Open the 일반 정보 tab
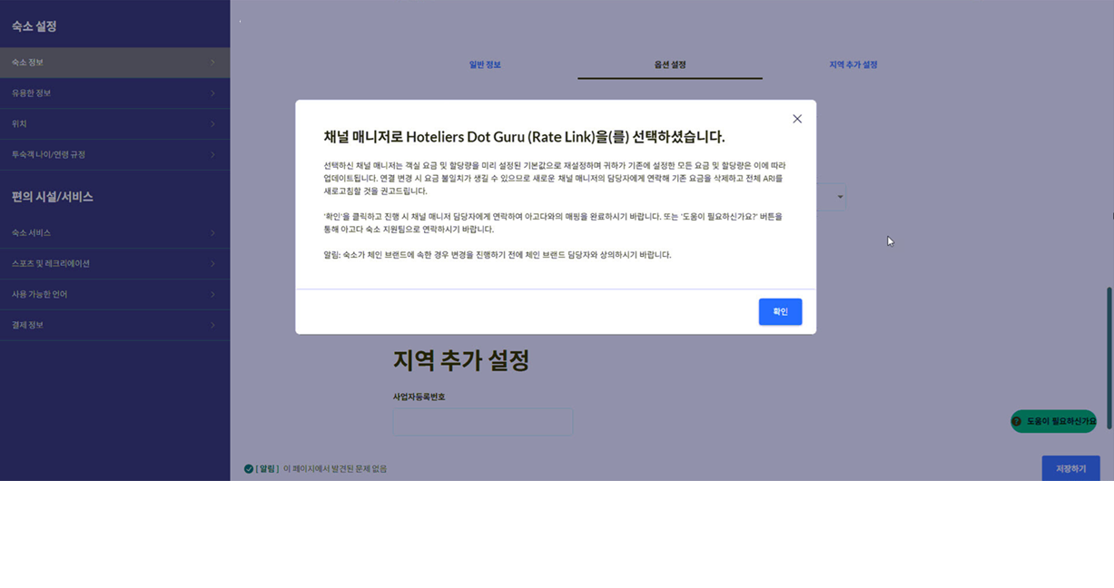The image size is (1114, 588). pyautogui.click(x=485, y=65)
